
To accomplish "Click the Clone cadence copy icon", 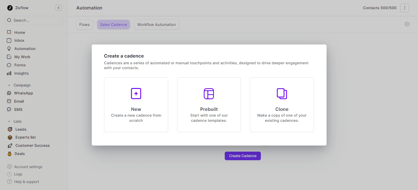I will 282,93.
